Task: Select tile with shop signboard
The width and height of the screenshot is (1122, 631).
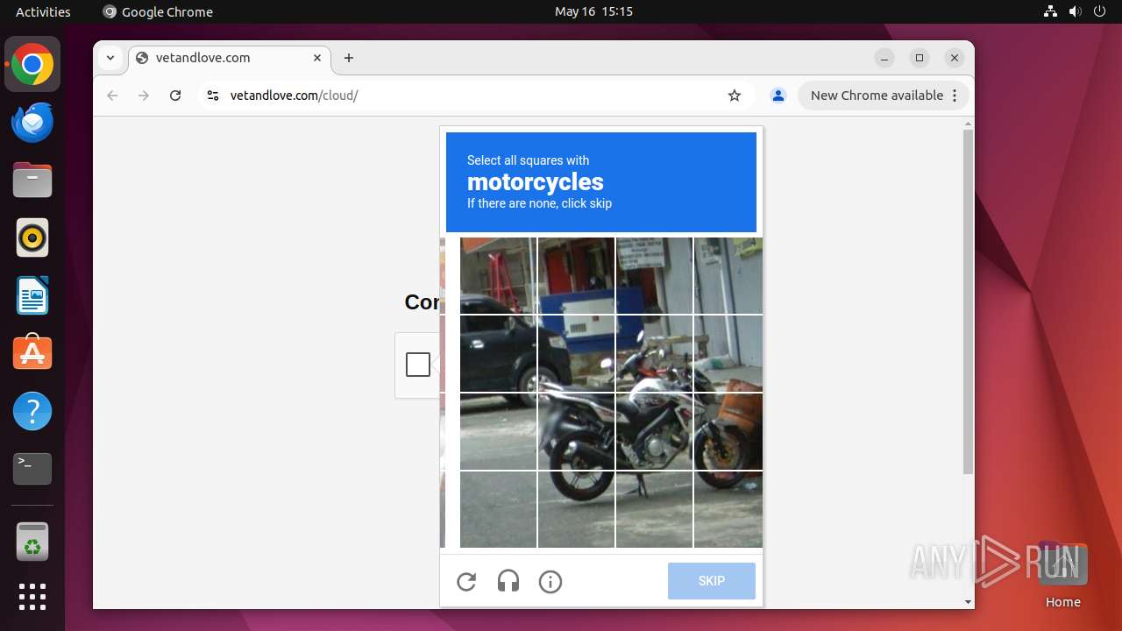Action: [x=654, y=275]
